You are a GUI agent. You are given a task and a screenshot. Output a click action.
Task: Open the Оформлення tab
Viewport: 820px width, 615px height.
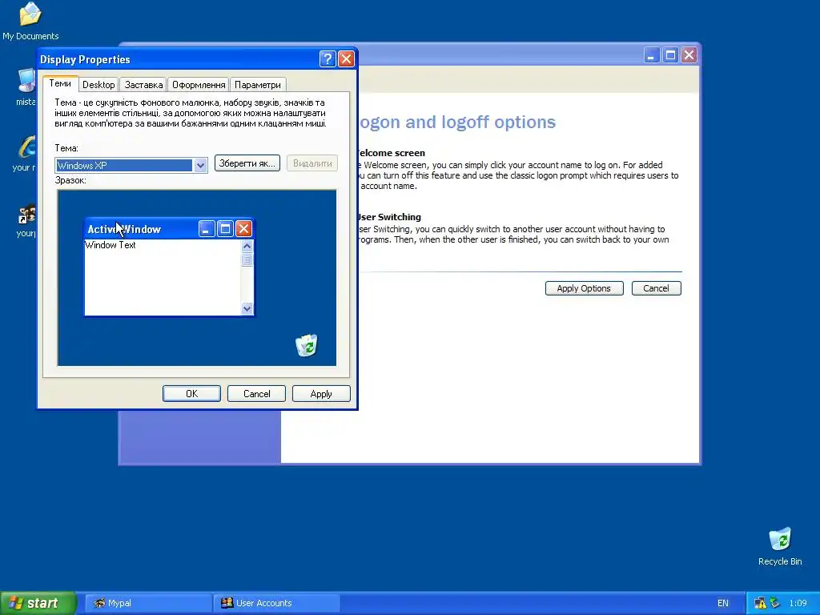tap(199, 85)
